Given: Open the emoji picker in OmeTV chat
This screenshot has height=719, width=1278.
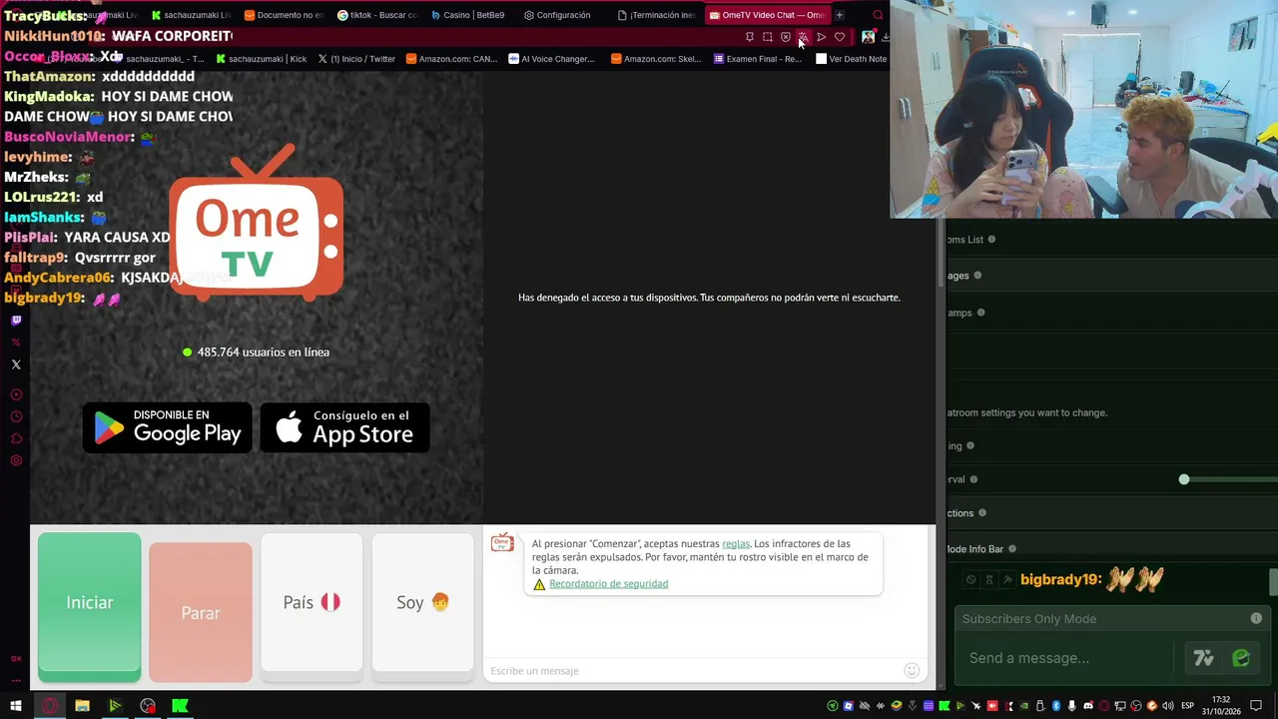Looking at the screenshot, I should (912, 670).
